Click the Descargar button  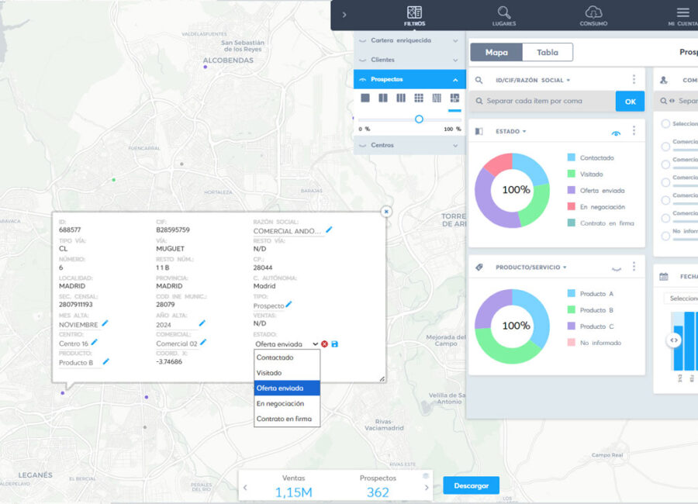click(472, 485)
